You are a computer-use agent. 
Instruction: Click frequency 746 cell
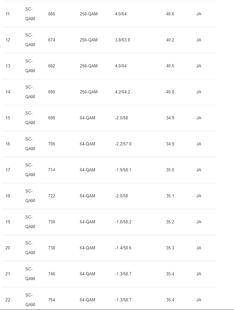tap(52, 274)
